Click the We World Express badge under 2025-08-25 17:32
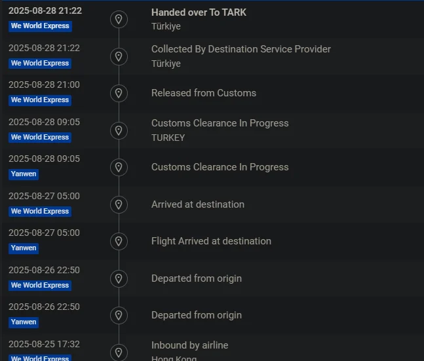The image size is (424, 361). point(40,358)
